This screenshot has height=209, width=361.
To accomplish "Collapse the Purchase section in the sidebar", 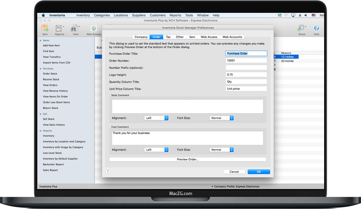I will pos(40,68).
